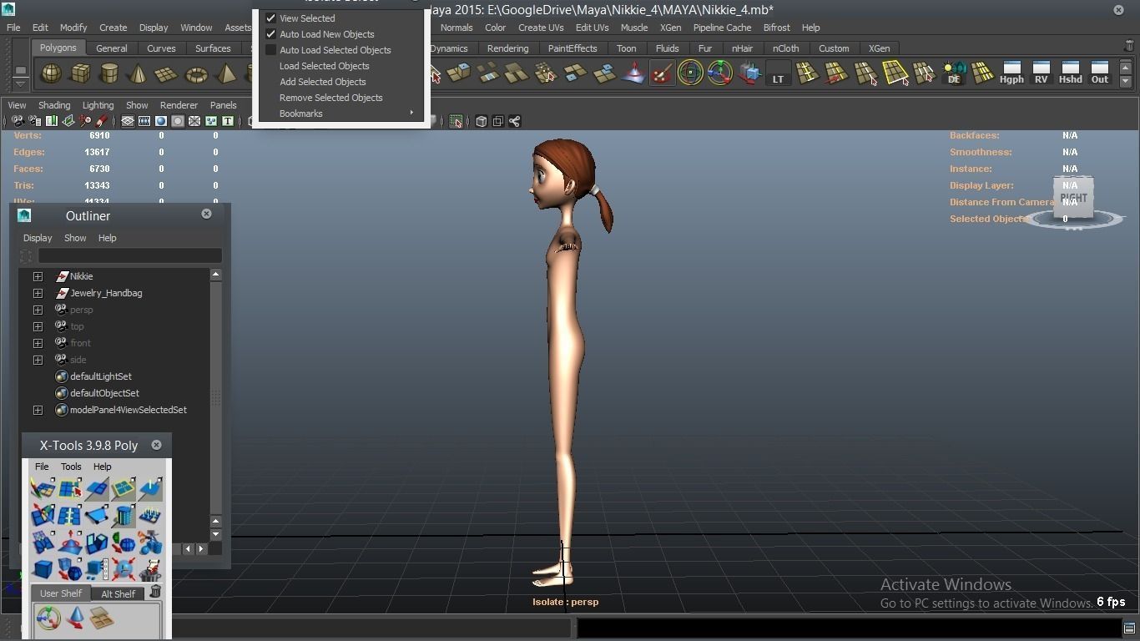Select the sculpt geometry brush shelf icon
Screen dimensions: 1140x641
[x=662, y=74]
